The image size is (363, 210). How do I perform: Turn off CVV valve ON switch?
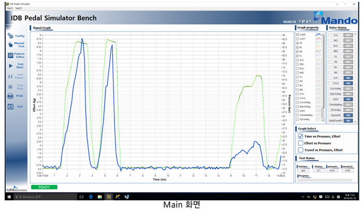coord(348,78)
